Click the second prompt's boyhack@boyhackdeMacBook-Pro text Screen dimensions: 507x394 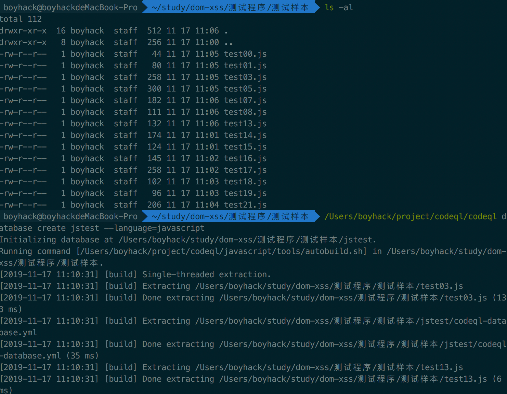coord(70,216)
